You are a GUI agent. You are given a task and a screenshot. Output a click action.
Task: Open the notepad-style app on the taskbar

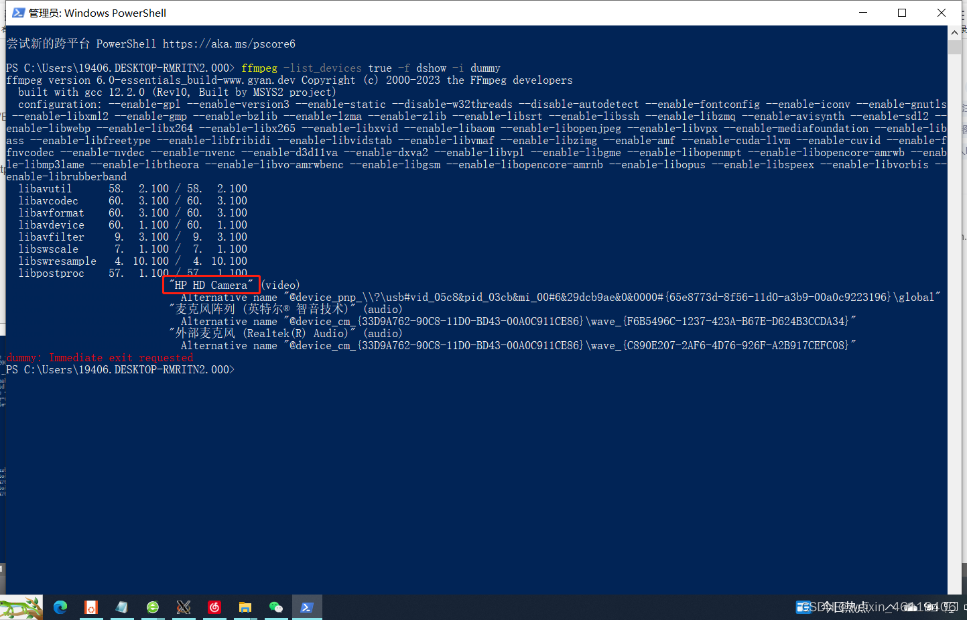pyautogui.click(x=122, y=607)
